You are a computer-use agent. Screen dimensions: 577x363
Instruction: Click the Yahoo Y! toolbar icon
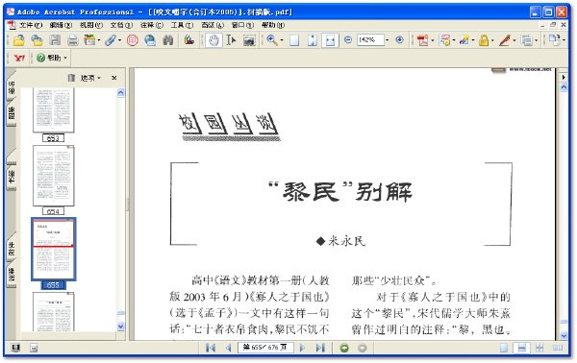pos(19,58)
